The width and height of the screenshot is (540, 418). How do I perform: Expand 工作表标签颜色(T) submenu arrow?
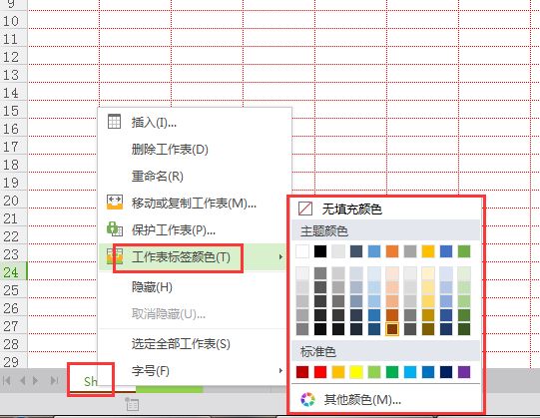click(x=281, y=256)
